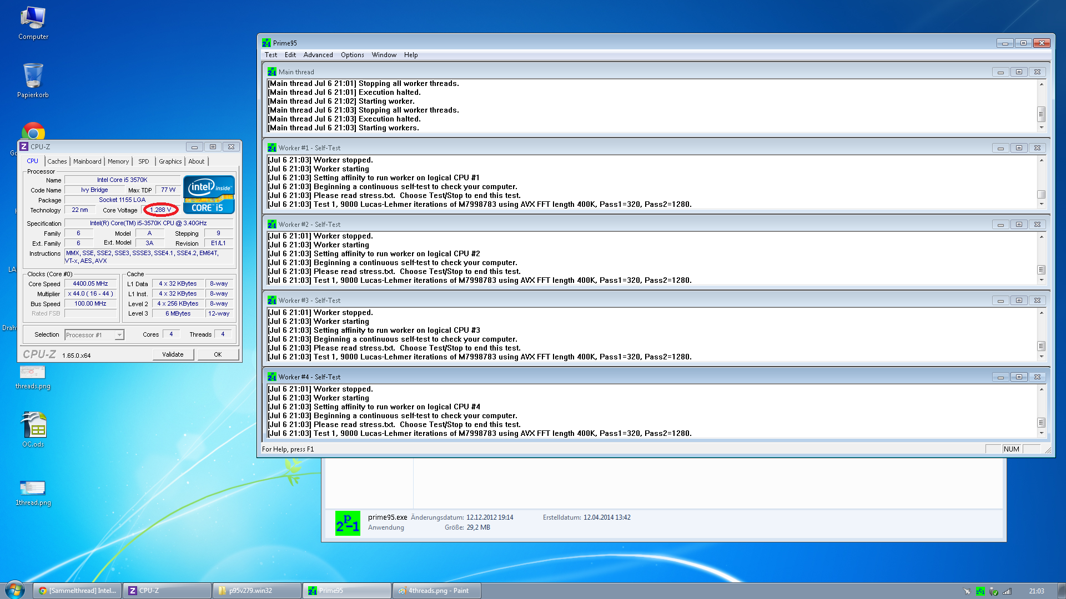Screen dimensions: 1066x599
Task: Switch to the SPD tab in CPU-Z
Action: point(143,161)
